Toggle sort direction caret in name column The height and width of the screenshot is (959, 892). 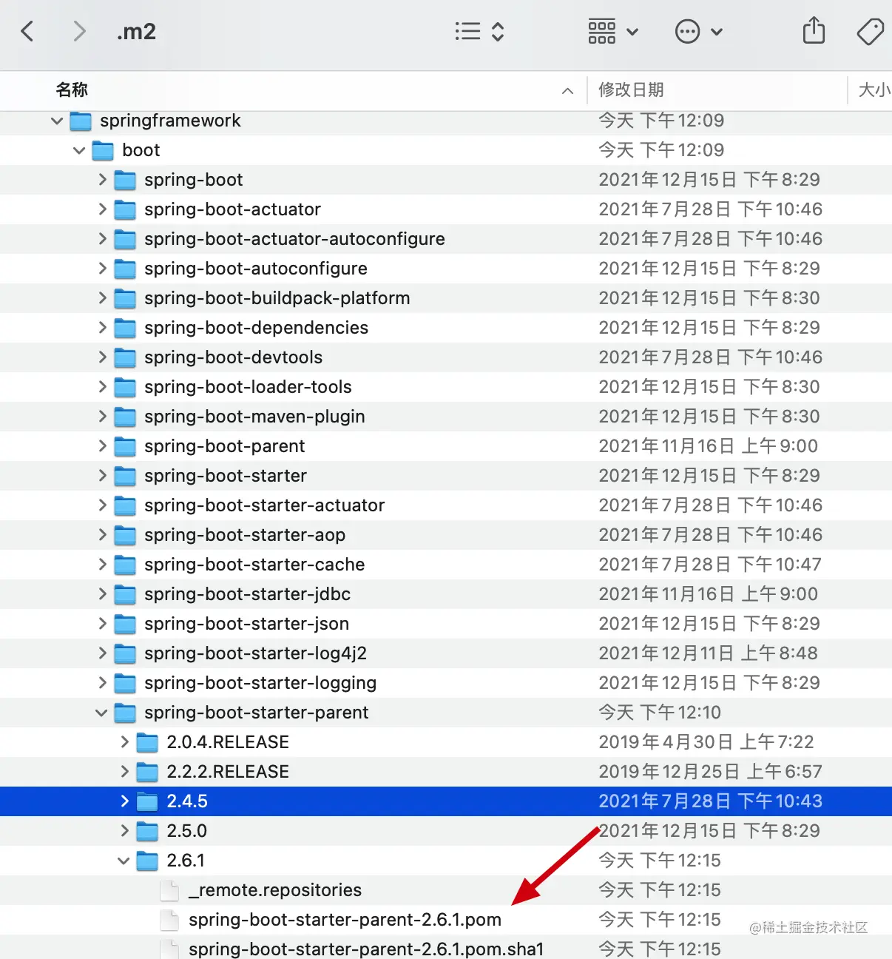pos(567,91)
